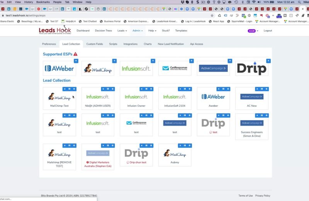Add a new ActiveCampaign ESP with plus icon
Screen dimensions: 309x201
click(230, 61)
